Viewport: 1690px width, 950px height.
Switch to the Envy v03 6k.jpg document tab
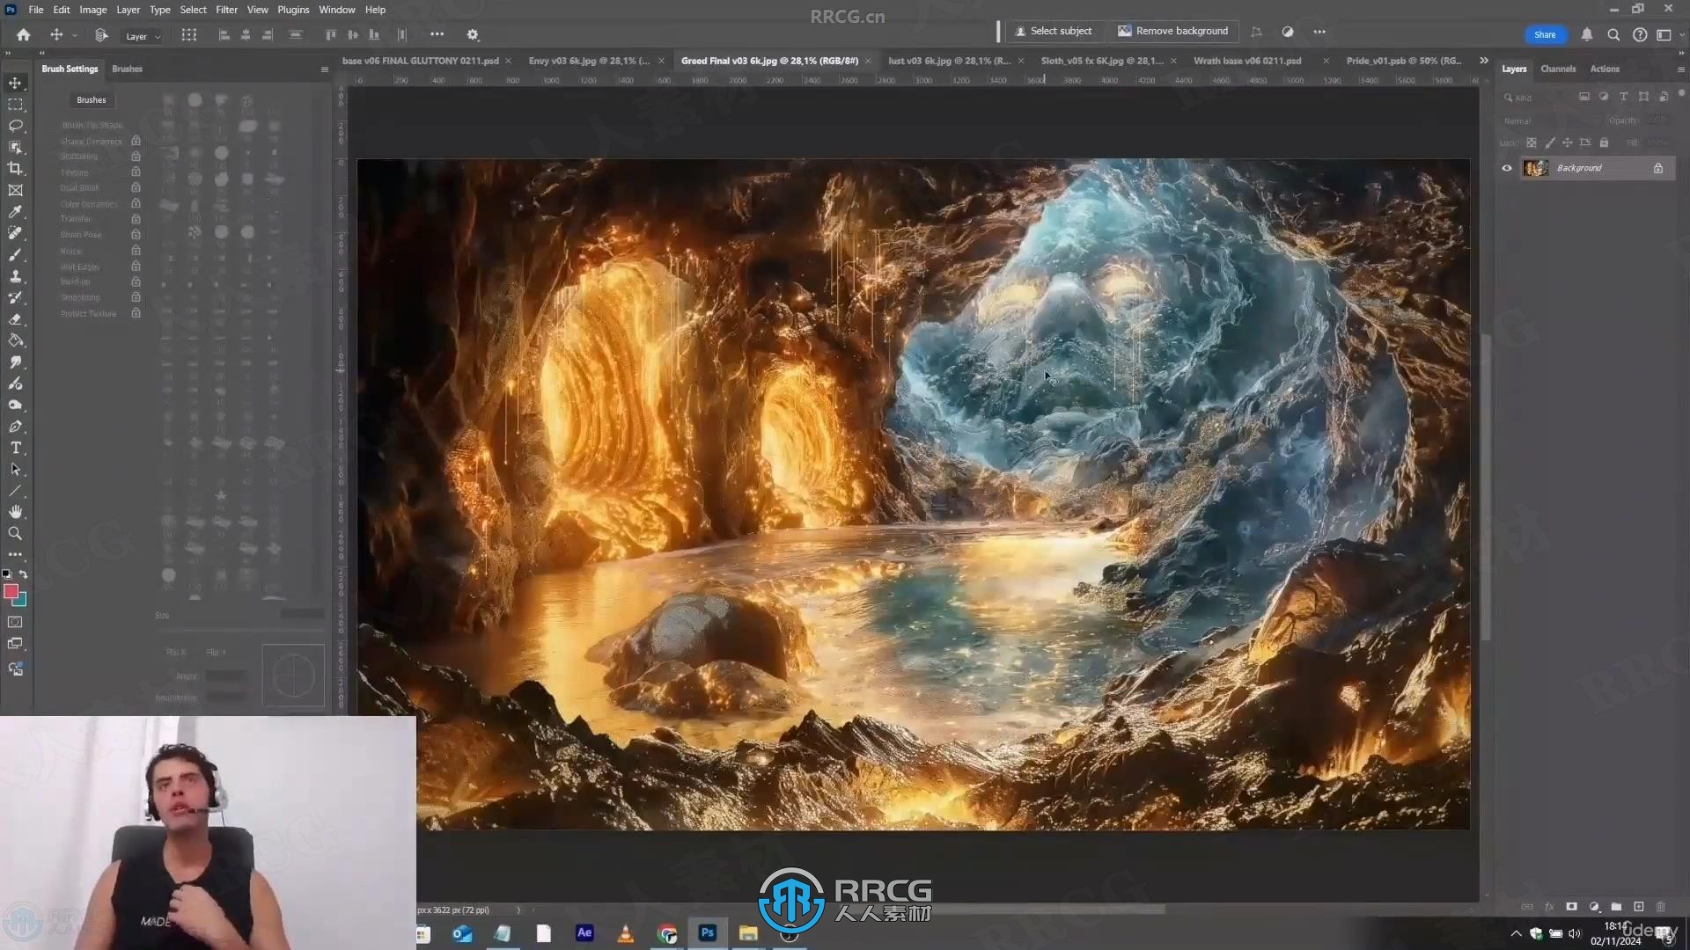click(589, 61)
